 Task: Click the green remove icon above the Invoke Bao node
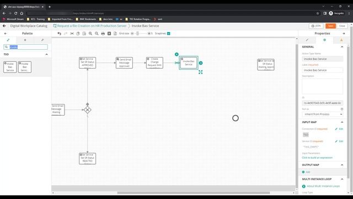pos(176,54)
